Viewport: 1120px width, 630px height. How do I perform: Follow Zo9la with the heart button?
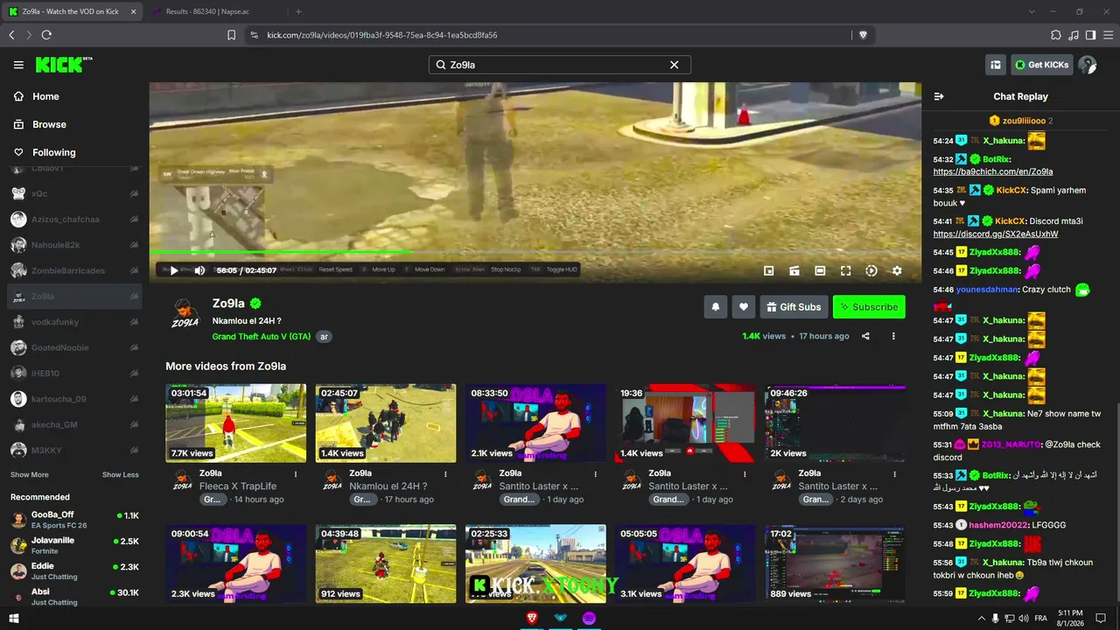click(744, 307)
